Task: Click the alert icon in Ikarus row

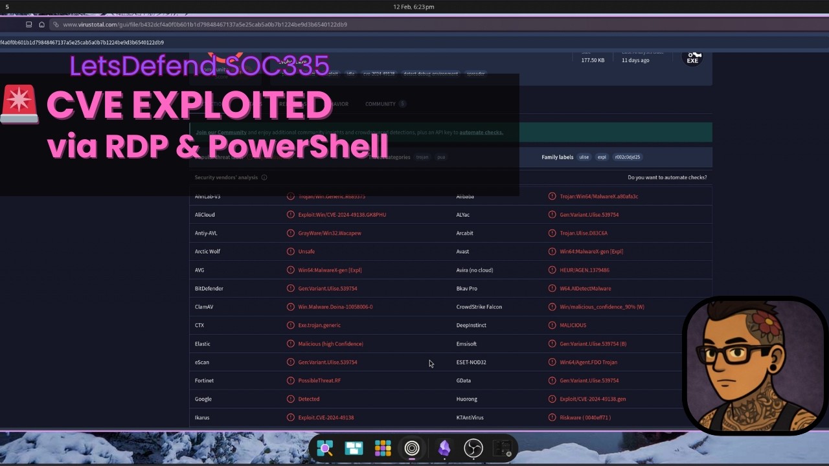Action: coord(291,417)
